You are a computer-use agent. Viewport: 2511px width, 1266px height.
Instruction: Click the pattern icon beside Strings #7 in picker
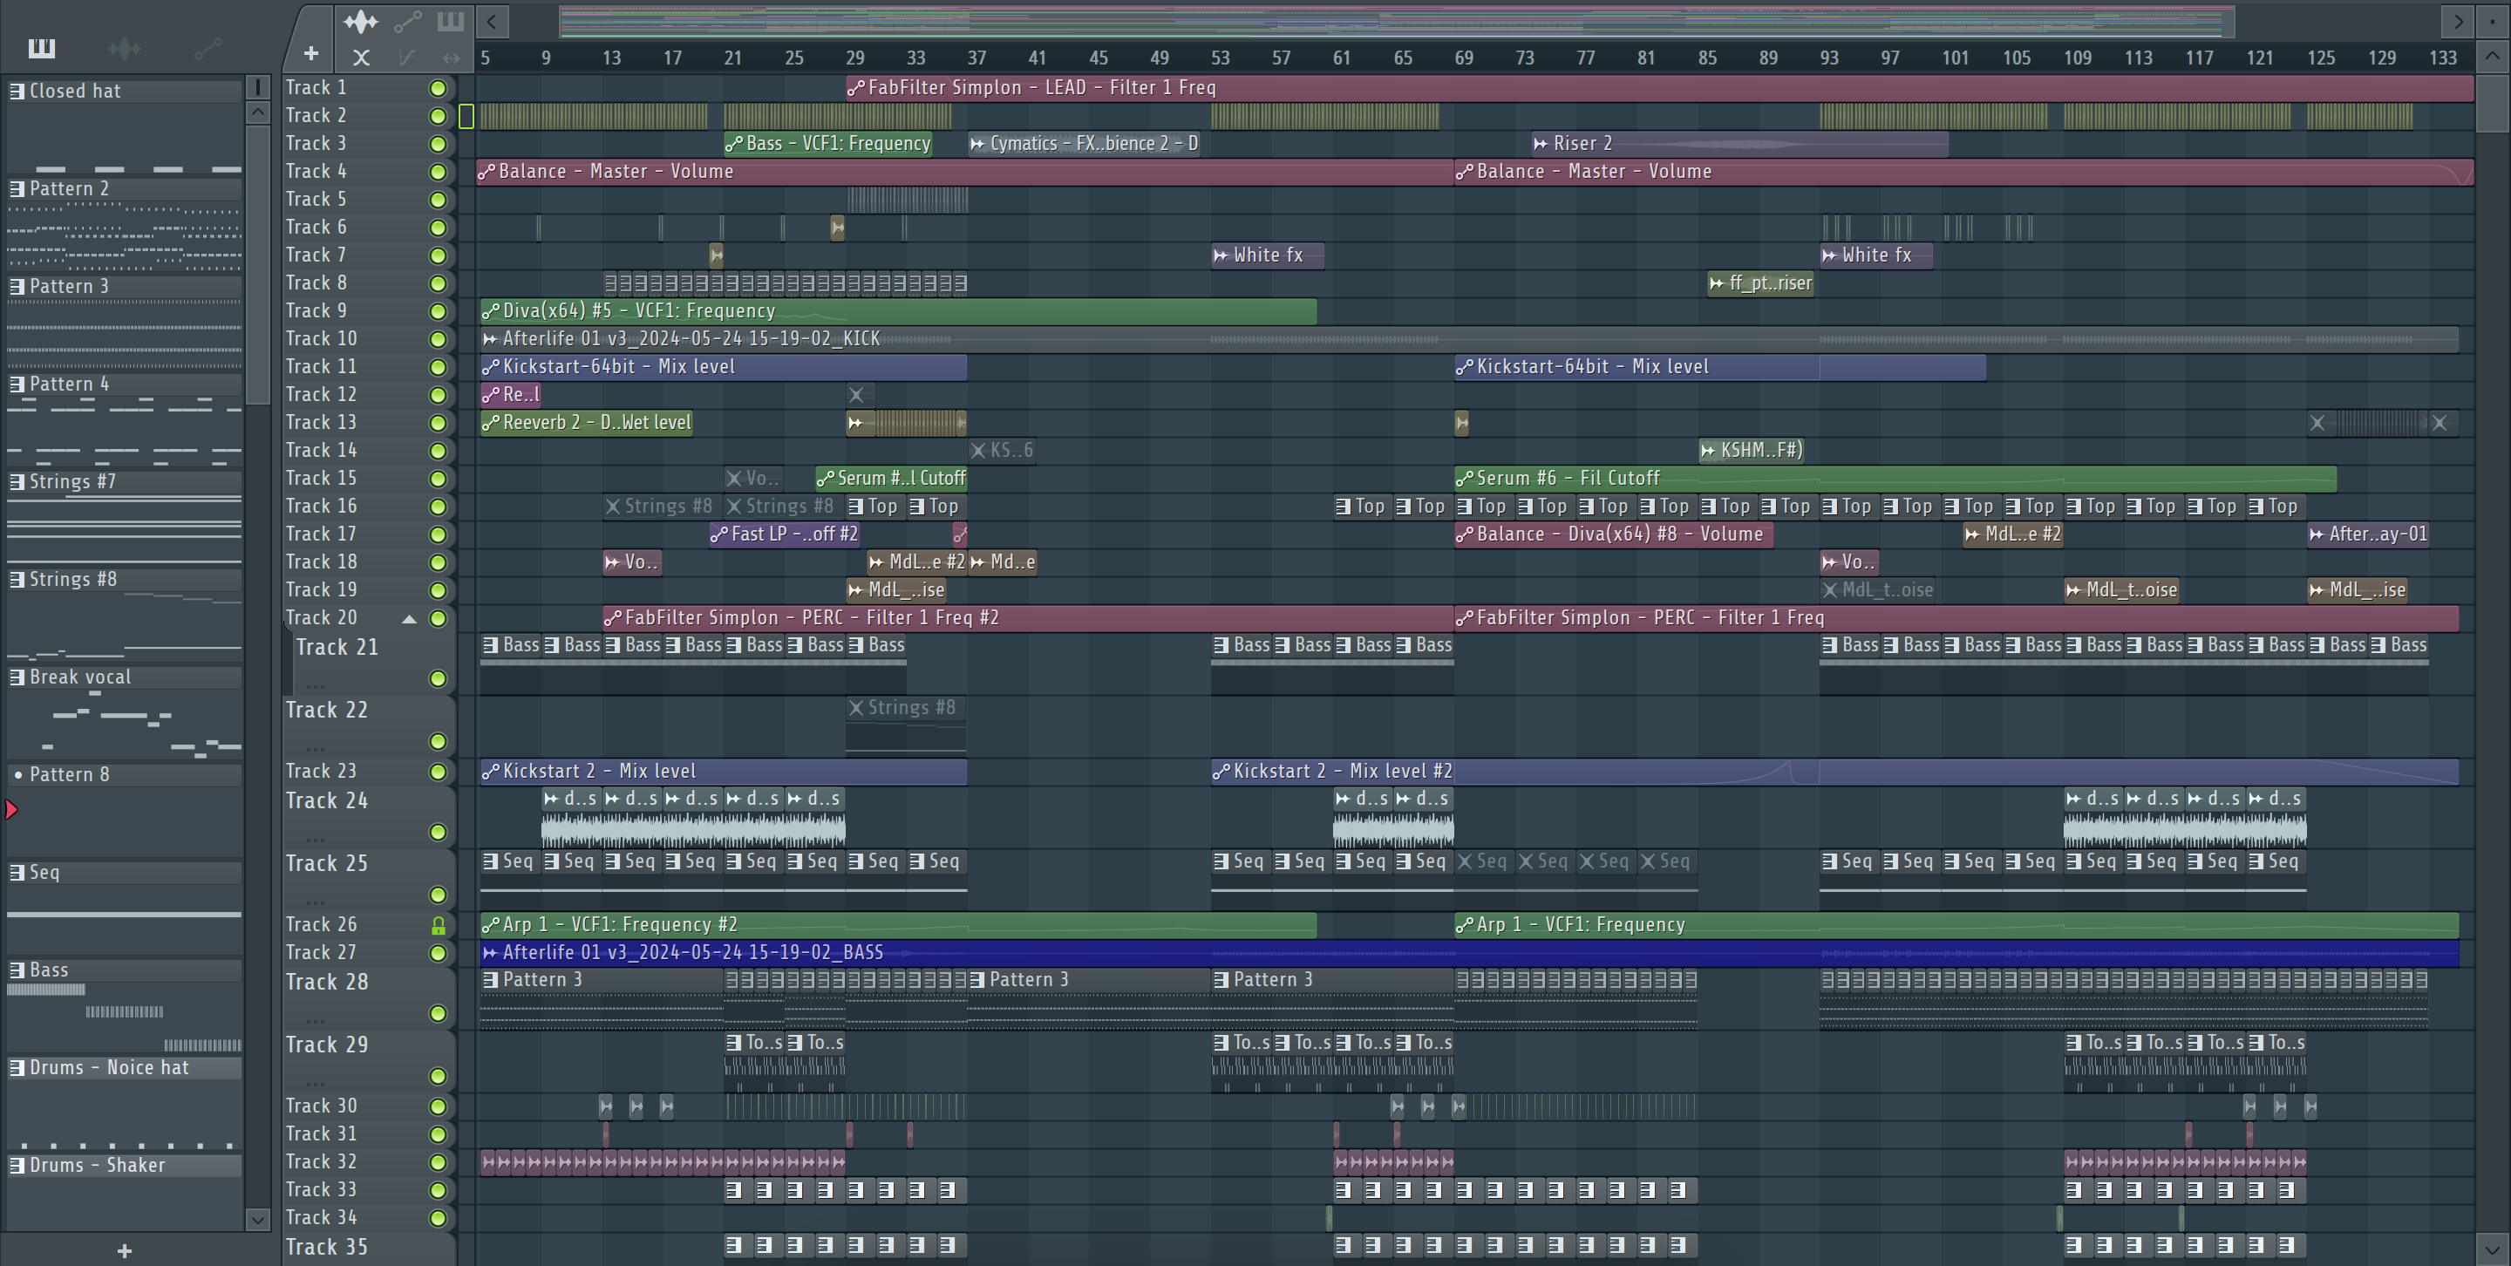(x=17, y=481)
